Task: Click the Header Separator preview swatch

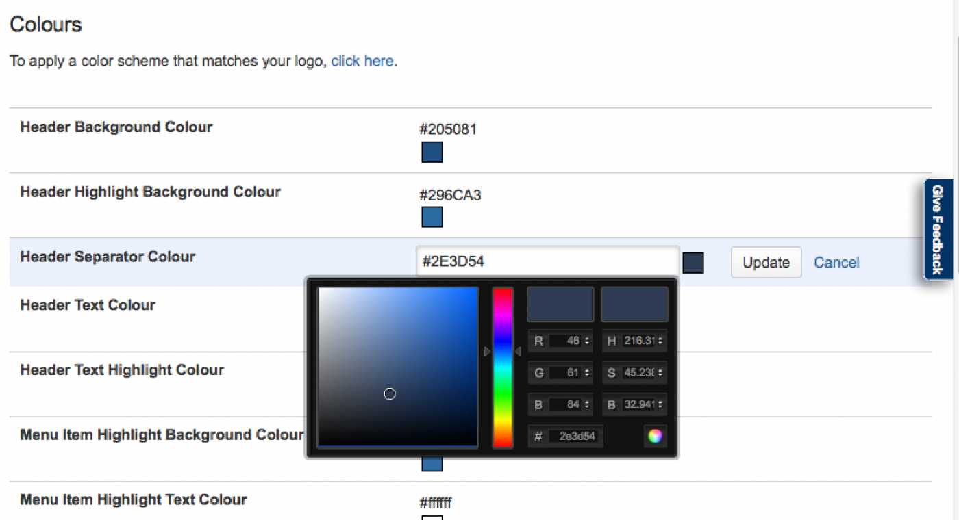Action: click(693, 263)
